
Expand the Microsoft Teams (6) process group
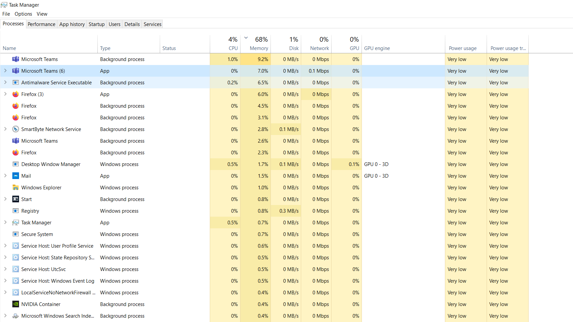pyautogui.click(x=5, y=71)
